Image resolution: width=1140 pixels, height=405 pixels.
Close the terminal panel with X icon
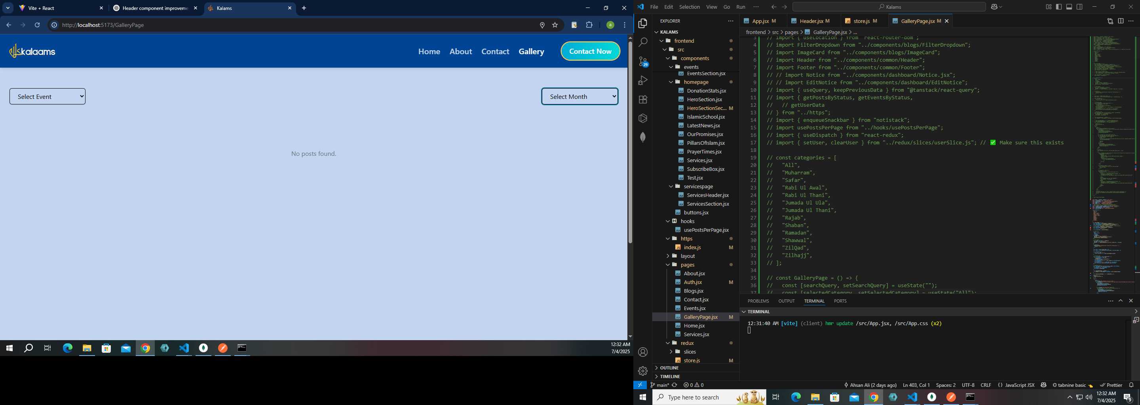(1131, 301)
